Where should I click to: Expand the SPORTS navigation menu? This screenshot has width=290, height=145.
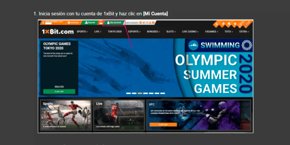coord(82,32)
